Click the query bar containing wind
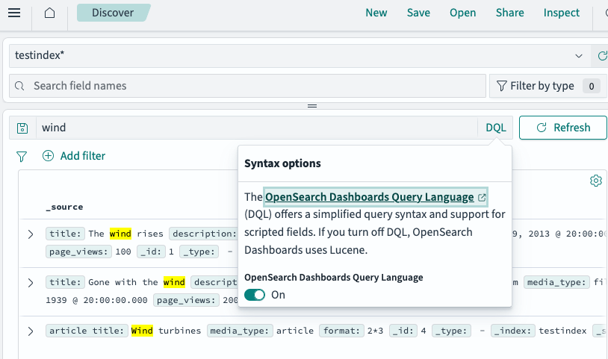The width and height of the screenshot is (608, 359). [x=257, y=128]
